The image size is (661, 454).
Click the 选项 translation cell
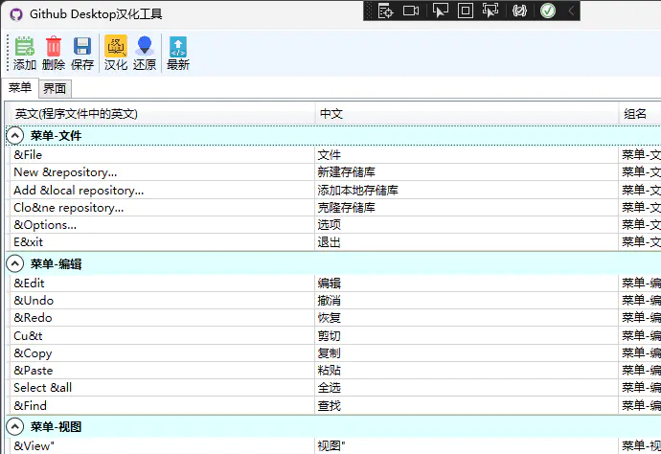tap(467, 225)
